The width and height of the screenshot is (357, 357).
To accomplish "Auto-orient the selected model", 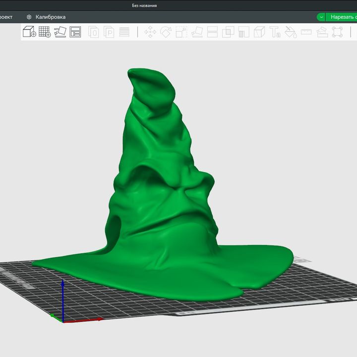I will (60, 32).
